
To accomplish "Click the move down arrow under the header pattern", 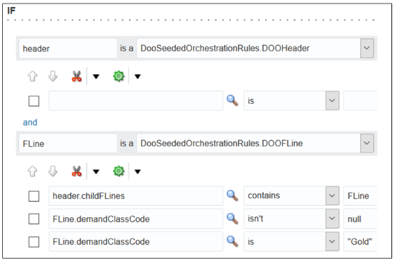I will pos(53,76).
